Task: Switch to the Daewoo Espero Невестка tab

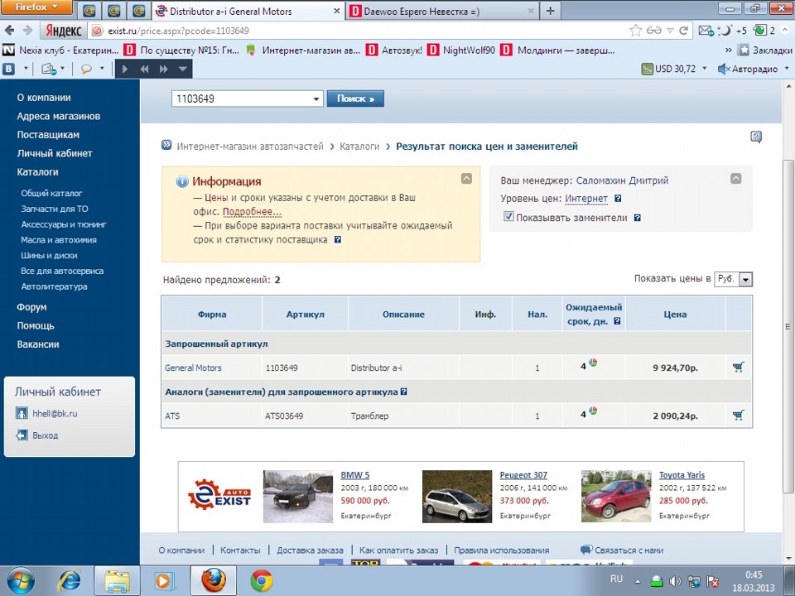Action: point(441,11)
